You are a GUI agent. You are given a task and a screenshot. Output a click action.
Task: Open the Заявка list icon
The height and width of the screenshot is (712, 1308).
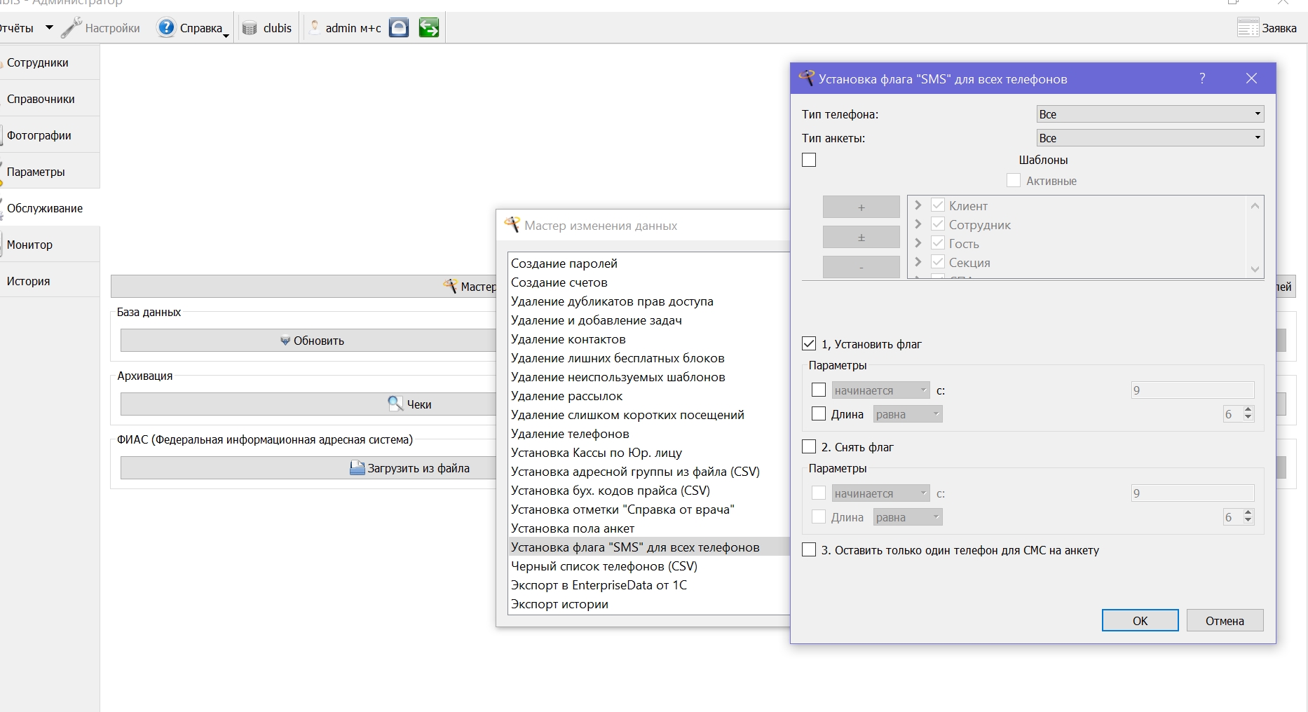click(x=1248, y=28)
